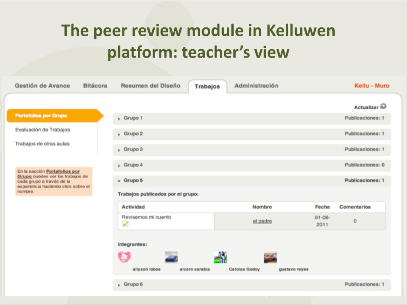Click the Integrantes: label
Image resolution: width=407 pixels, height=305 pixels.
click(132, 244)
